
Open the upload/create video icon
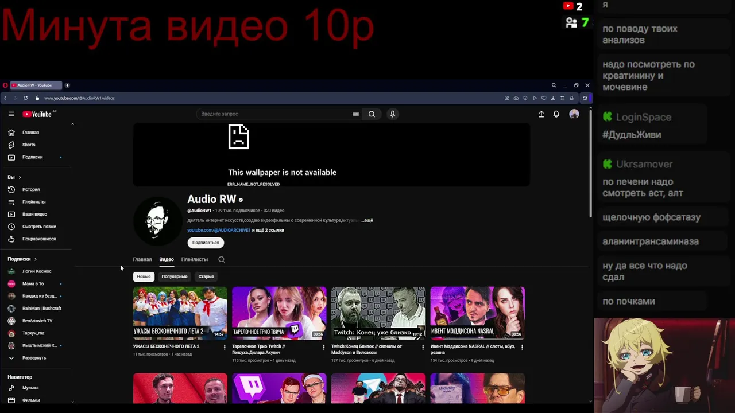[x=541, y=114]
